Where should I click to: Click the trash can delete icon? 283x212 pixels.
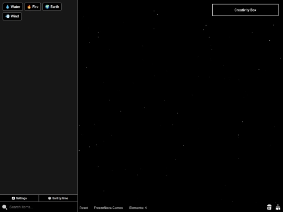(x=269, y=207)
